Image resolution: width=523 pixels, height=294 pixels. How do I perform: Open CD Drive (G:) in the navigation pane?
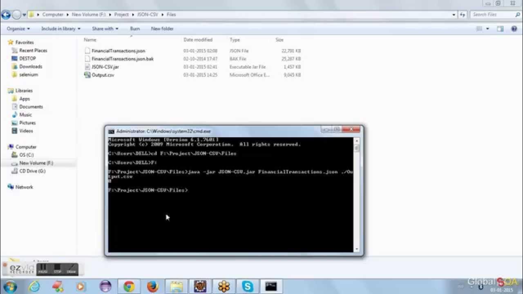coord(32,171)
